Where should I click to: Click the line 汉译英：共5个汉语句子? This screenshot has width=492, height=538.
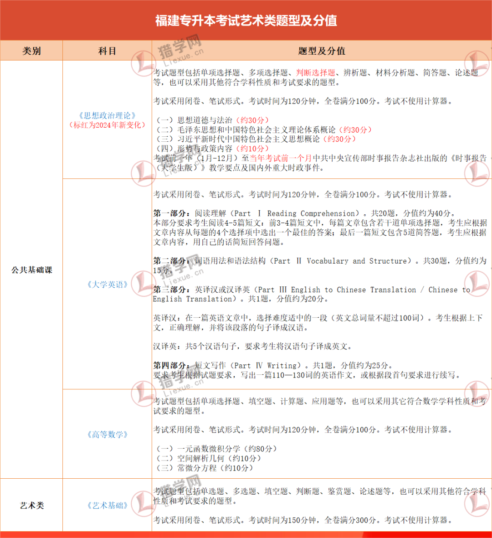tap(253, 347)
